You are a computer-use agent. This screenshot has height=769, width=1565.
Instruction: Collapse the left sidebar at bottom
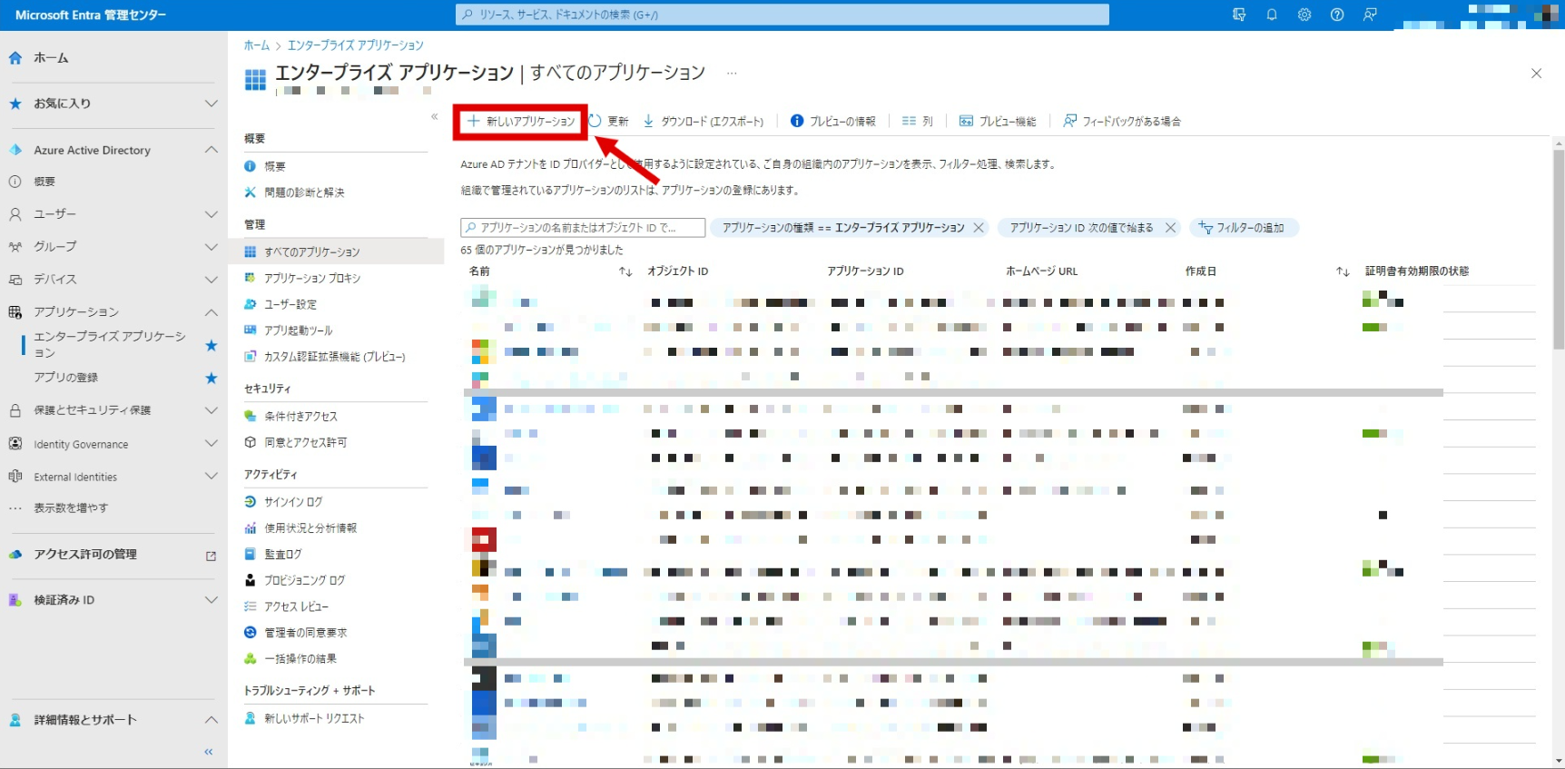pos(209,752)
